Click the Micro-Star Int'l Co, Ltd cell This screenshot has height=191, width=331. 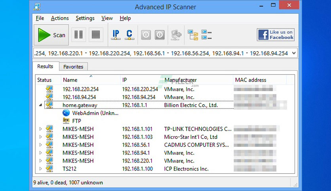(x=190, y=137)
